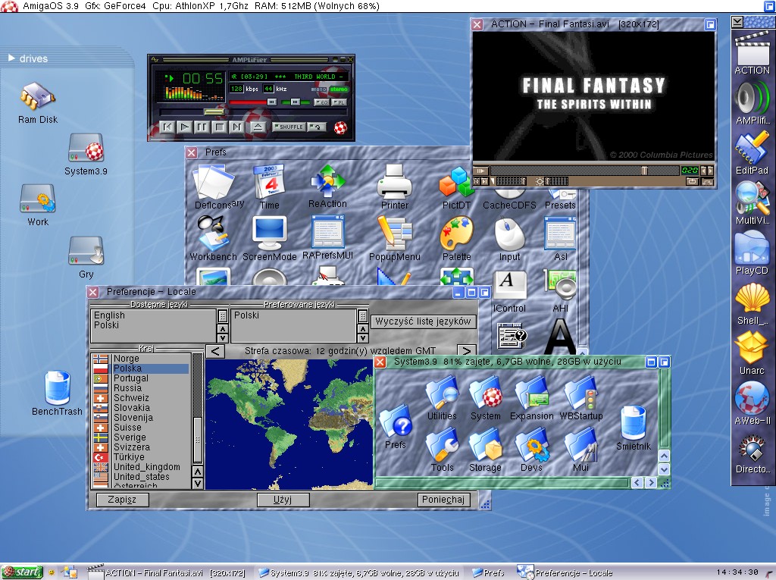776x580 pixels.
Task: Click Stop in AMPlifier
Action: [x=219, y=127]
